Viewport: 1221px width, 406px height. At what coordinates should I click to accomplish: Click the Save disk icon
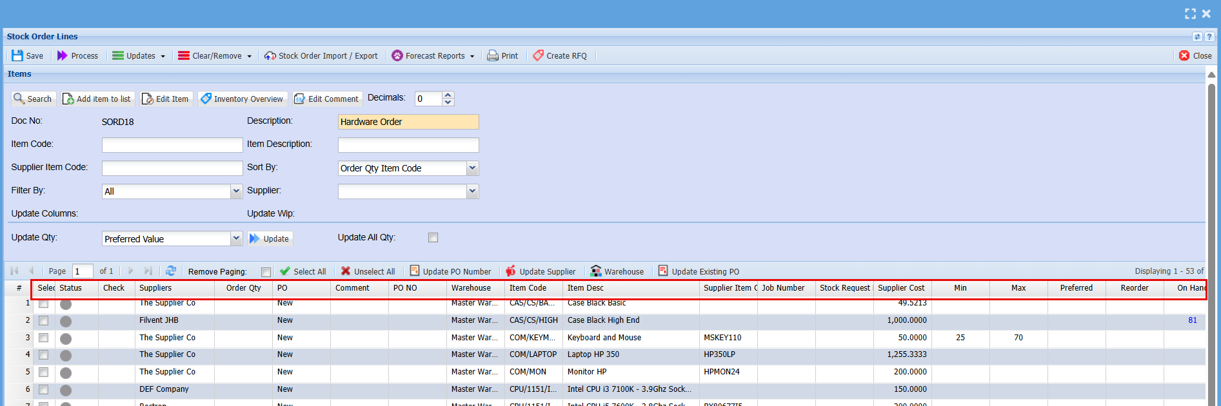pos(17,56)
